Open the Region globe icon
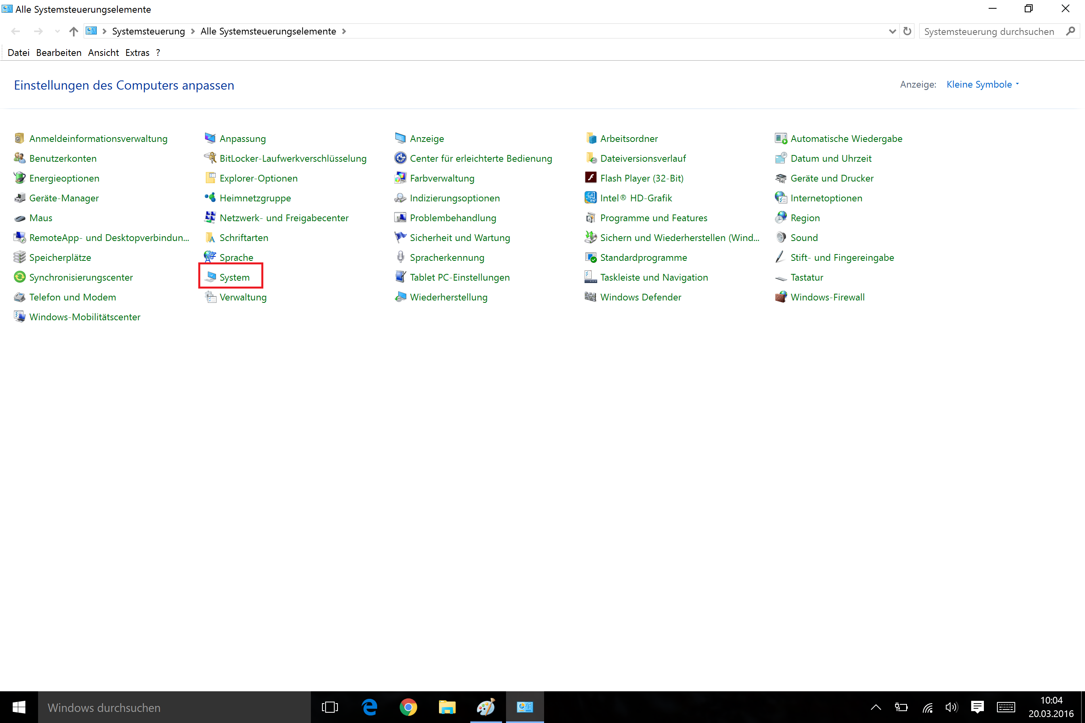 coord(781,218)
